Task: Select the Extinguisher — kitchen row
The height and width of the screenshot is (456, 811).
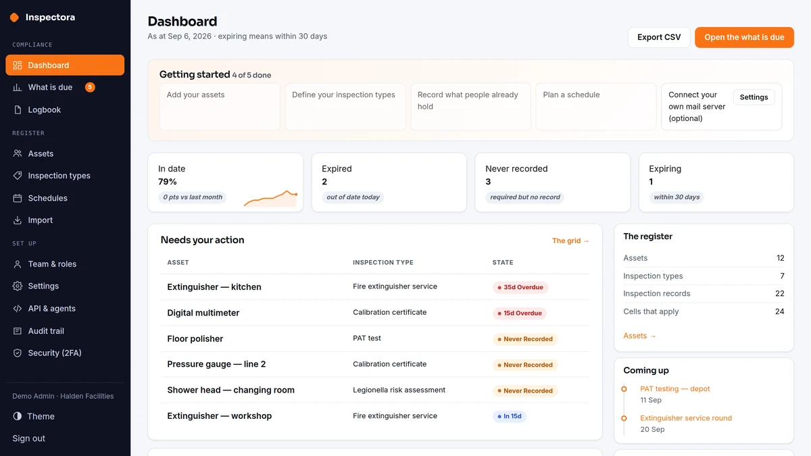Action: (x=375, y=287)
